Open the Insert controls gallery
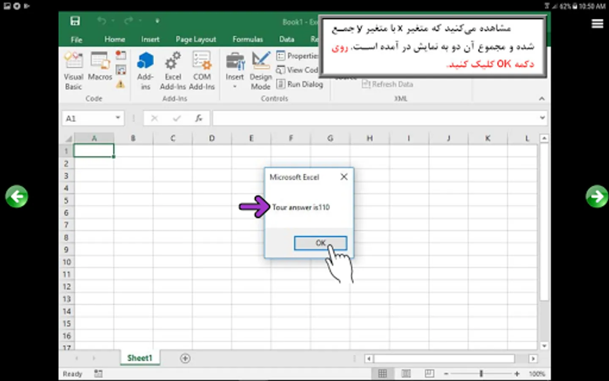 coord(235,70)
